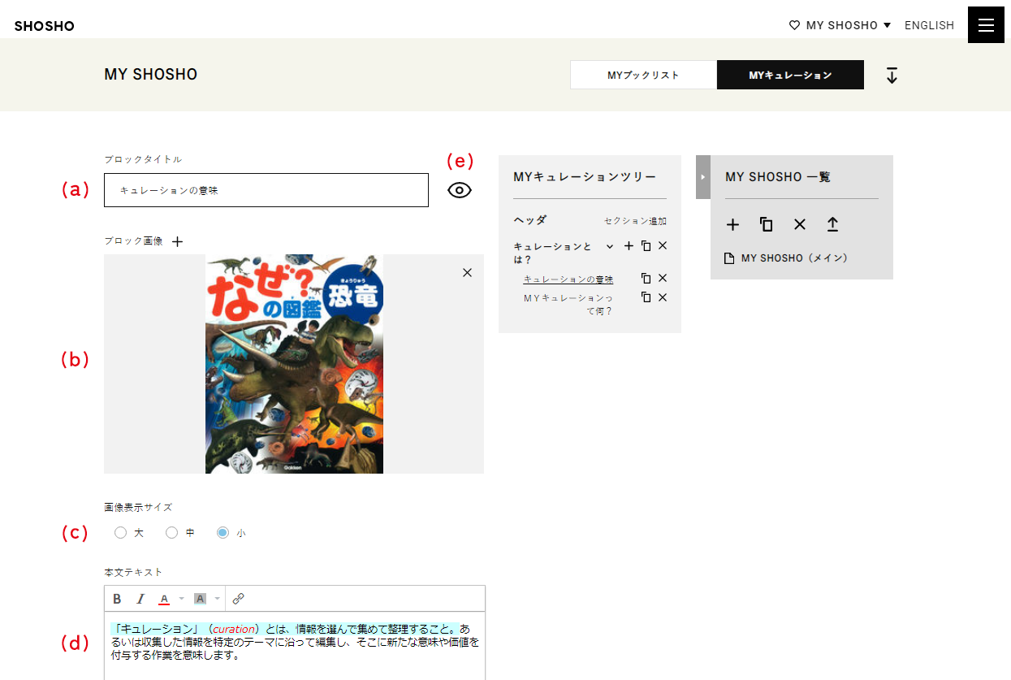Select image size 中
The image size is (1011, 680).
pos(171,533)
